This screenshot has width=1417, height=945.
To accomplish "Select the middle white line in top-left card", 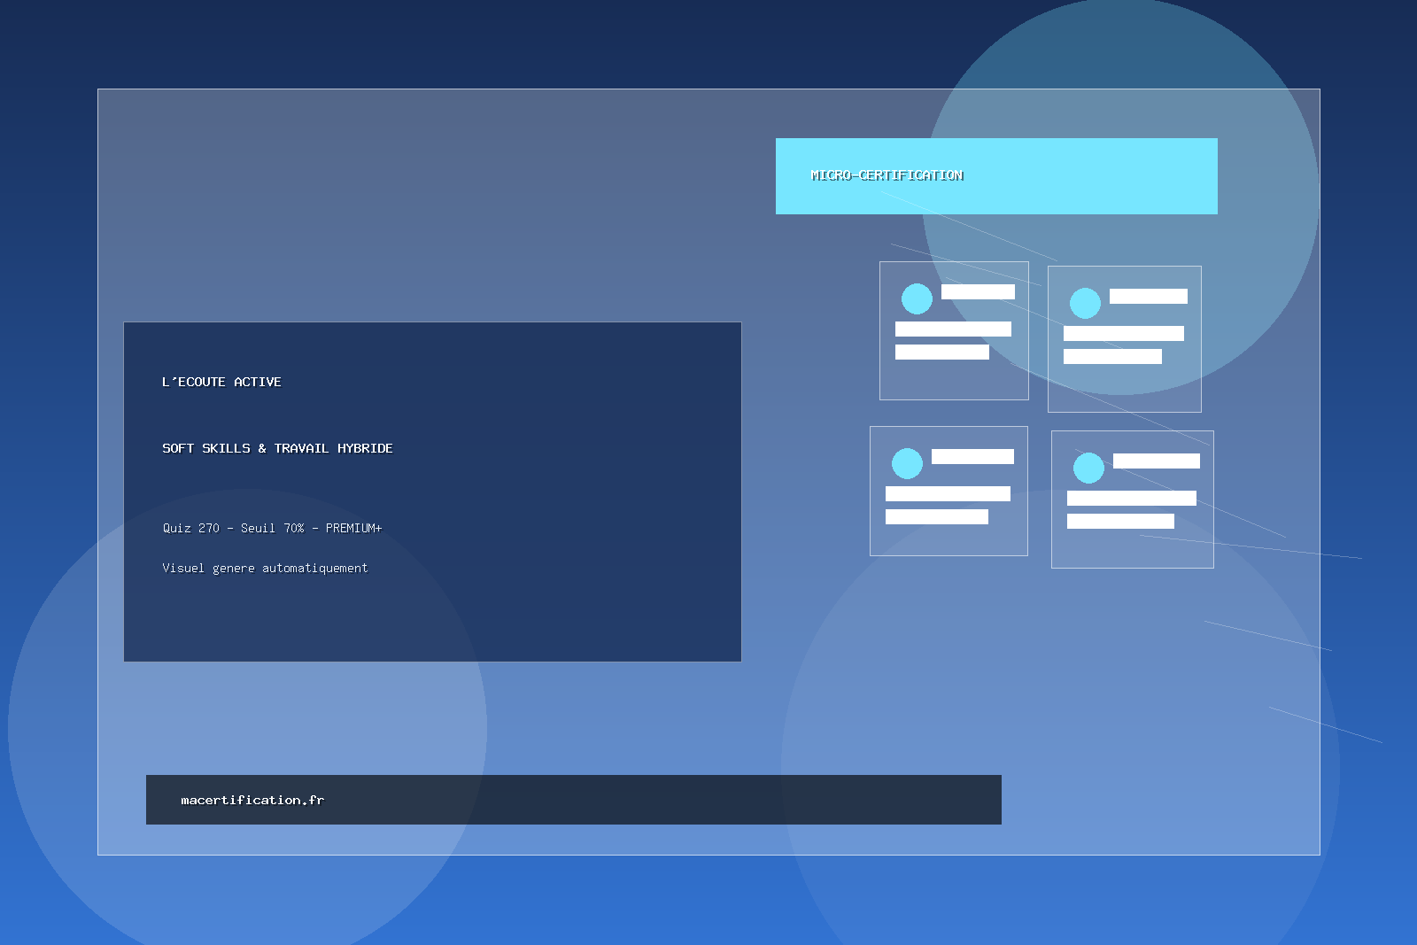I will [953, 329].
